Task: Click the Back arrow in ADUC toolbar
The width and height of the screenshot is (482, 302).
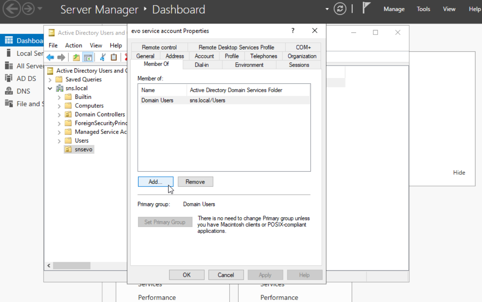Action: [x=50, y=57]
